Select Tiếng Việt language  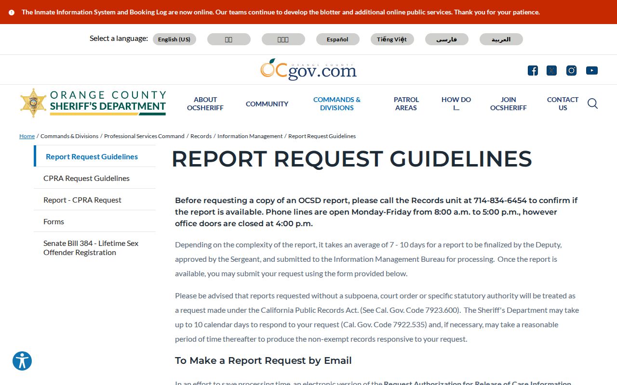[x=392, y=39]
